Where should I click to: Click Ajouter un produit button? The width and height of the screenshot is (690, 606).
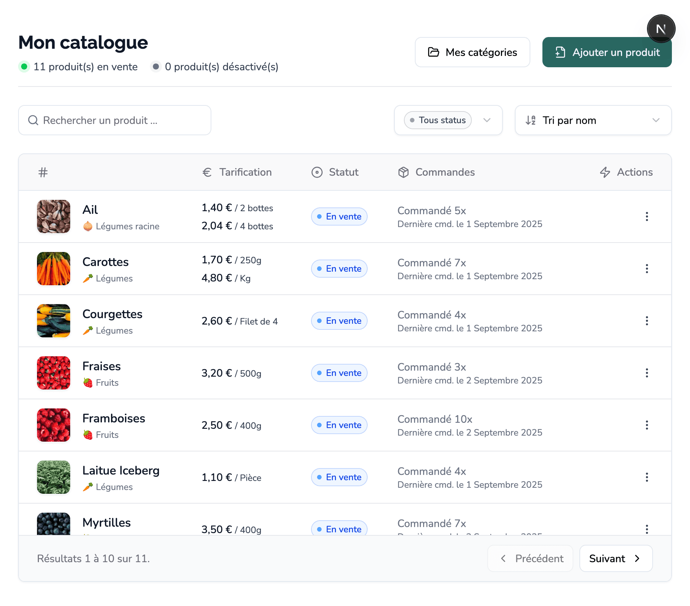pyautogui.click(x=607, y=52)
